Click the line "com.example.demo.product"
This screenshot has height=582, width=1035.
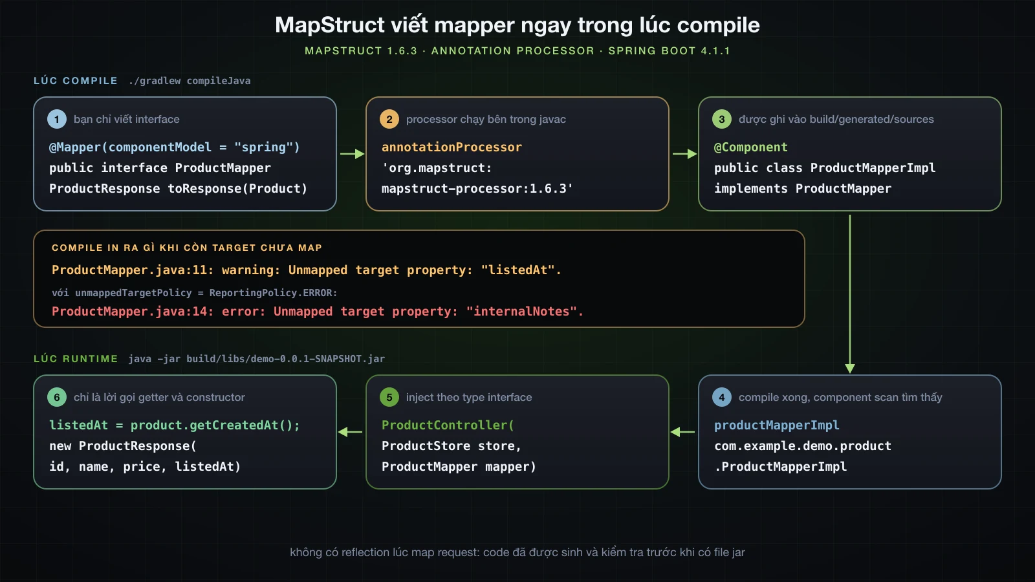coord(803,446)
